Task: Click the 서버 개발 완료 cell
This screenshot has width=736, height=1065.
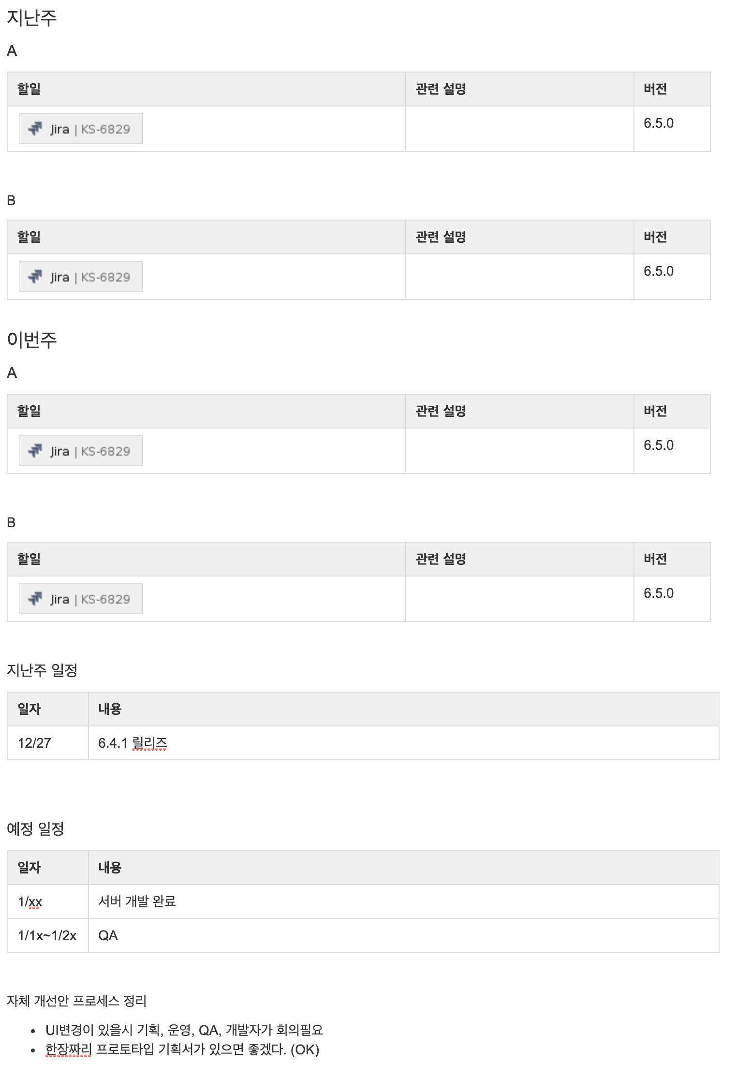Action: tap(403, 902)
